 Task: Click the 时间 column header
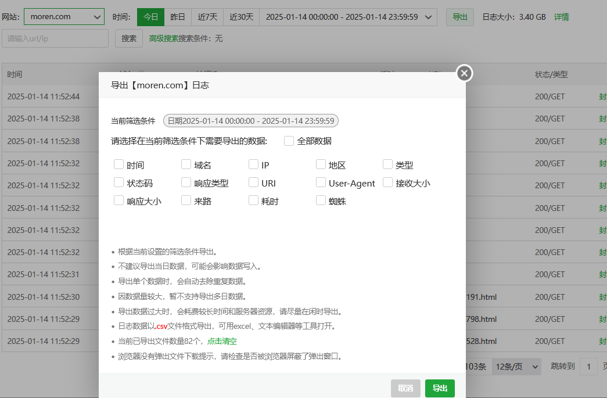pyautogui.click(x=15, y=74)
